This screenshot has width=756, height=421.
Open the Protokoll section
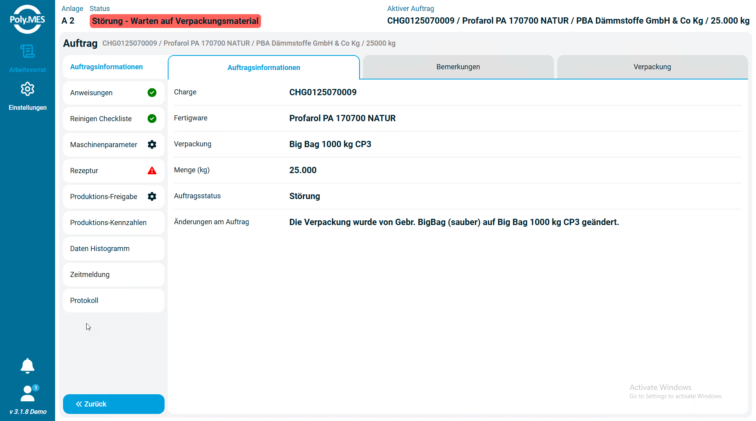coord(114,301)
